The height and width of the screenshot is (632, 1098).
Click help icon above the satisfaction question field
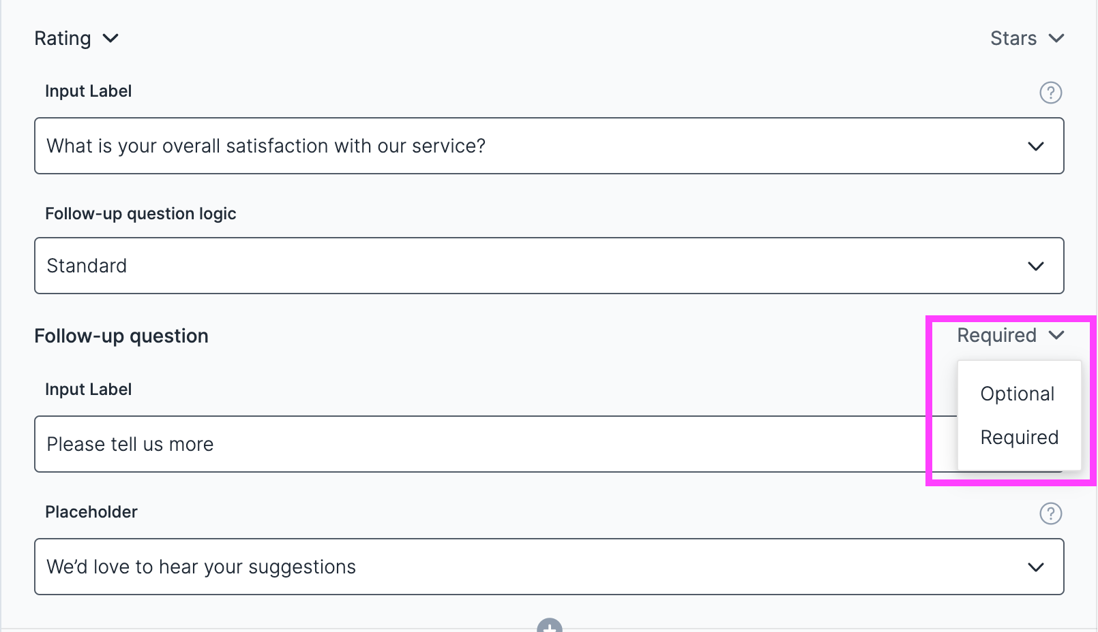pyautogui.click(x=1050, y=93)
